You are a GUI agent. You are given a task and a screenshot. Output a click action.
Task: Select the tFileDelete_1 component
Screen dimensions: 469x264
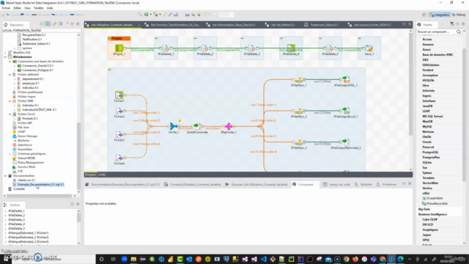166,48
